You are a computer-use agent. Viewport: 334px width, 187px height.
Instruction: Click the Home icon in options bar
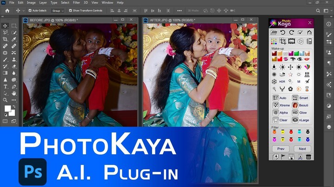[7, 11]
